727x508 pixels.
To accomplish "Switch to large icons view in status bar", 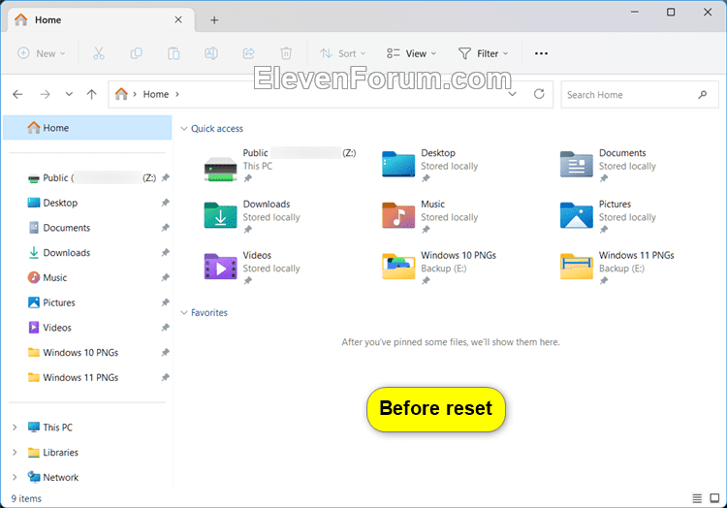I will point(714,498).
